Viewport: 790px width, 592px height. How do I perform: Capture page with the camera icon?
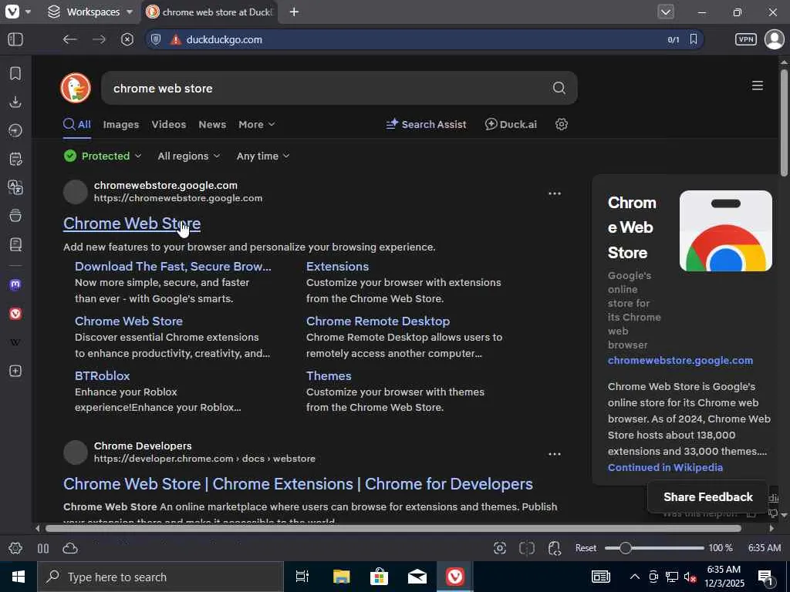pos(500,548)
